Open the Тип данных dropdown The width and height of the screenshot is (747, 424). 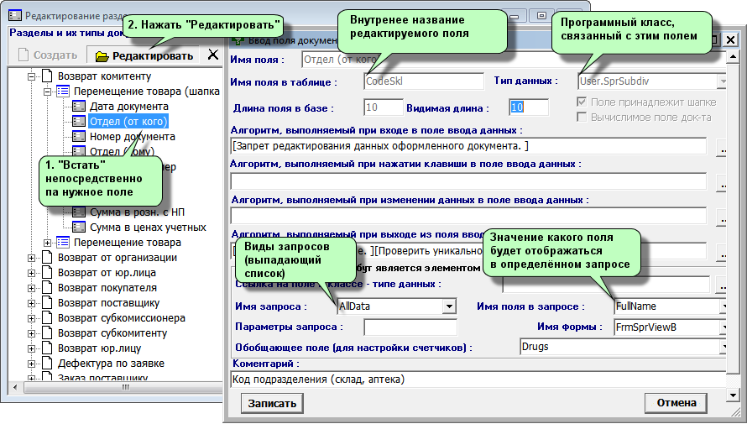tap(722, 81)
